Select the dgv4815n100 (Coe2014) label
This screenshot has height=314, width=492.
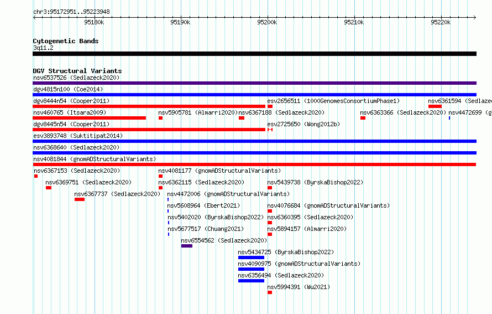coord(68,89)
